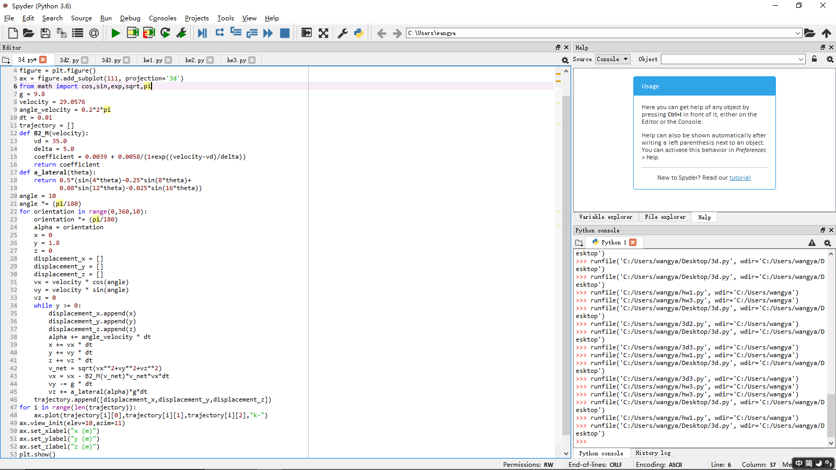836x470 pixels.
Task: Expand the working directory path dropdown
Action: 797,33
